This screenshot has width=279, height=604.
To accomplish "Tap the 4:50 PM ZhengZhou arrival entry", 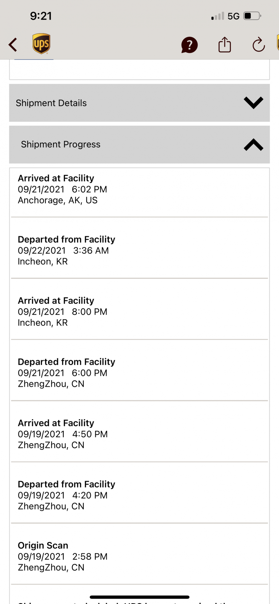I will (139, 434).
